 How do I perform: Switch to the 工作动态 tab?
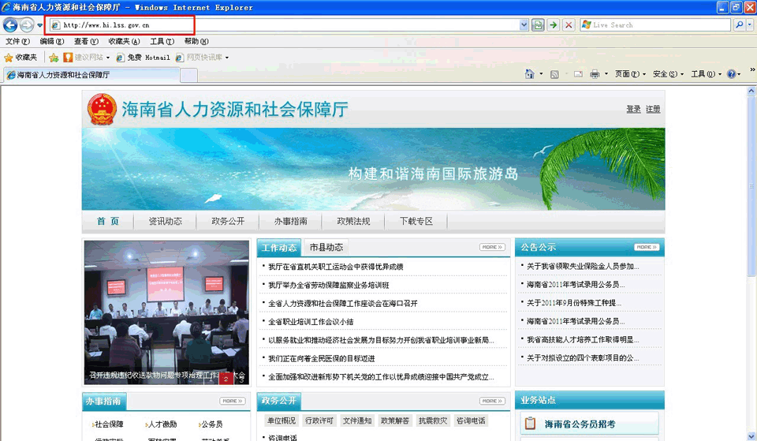279,248
